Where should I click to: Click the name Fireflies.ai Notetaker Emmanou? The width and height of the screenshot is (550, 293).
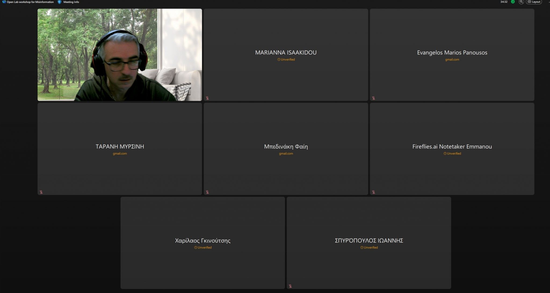[x=452, y=146]
